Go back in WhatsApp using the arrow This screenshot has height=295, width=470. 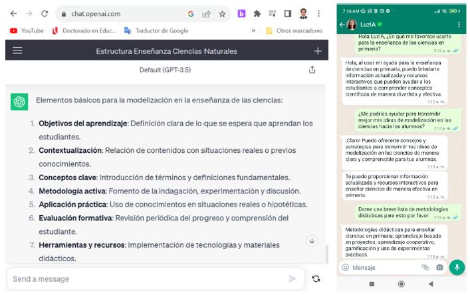[x=342, y=25]
